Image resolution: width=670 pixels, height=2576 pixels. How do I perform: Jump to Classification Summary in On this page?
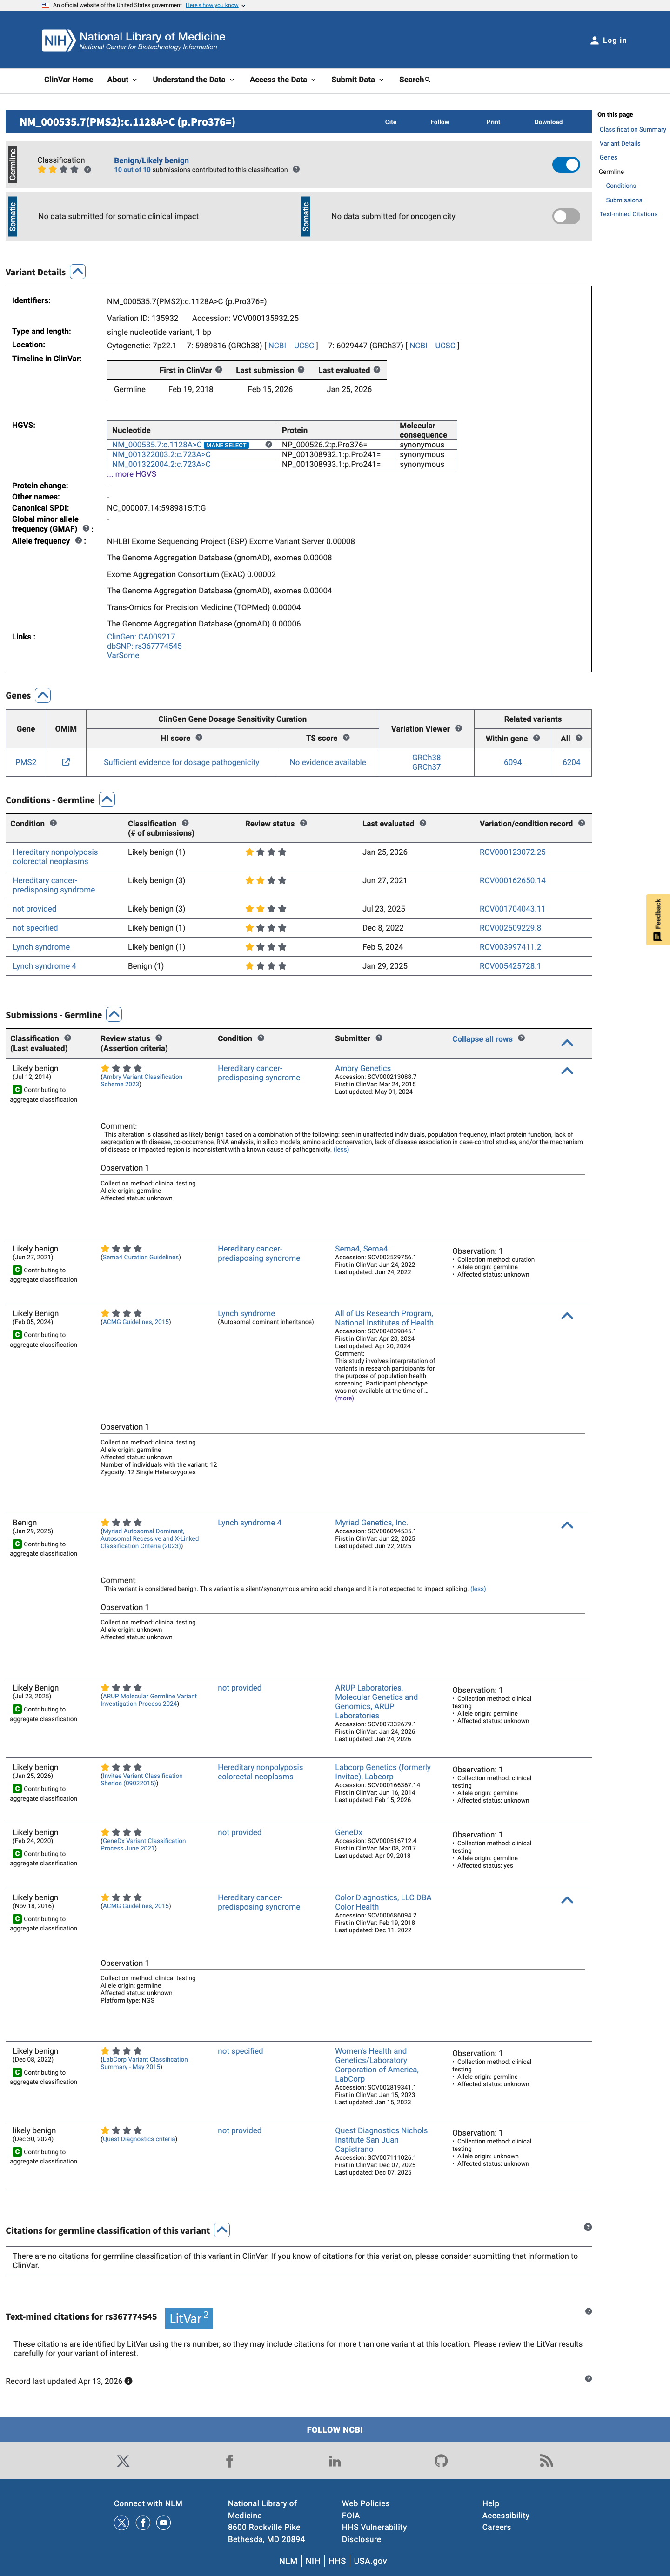click(632, 129)
